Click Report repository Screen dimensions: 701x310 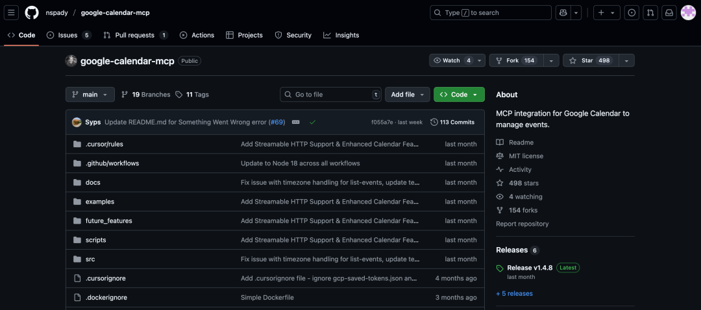[x=522, y=224]
